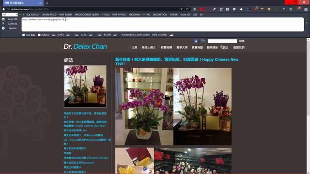This screenshot has height=174, width=310.
Task: Click the 0xHEX right arrow encode icon
Action: pos(68,35)
